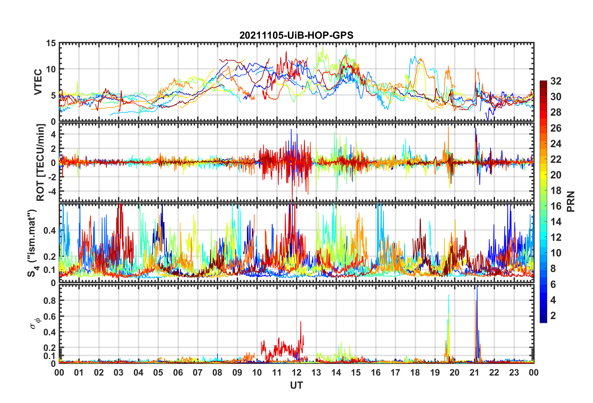
Task: Select the "ROT [TECU/min]" y-axis label
Action: 41,163
